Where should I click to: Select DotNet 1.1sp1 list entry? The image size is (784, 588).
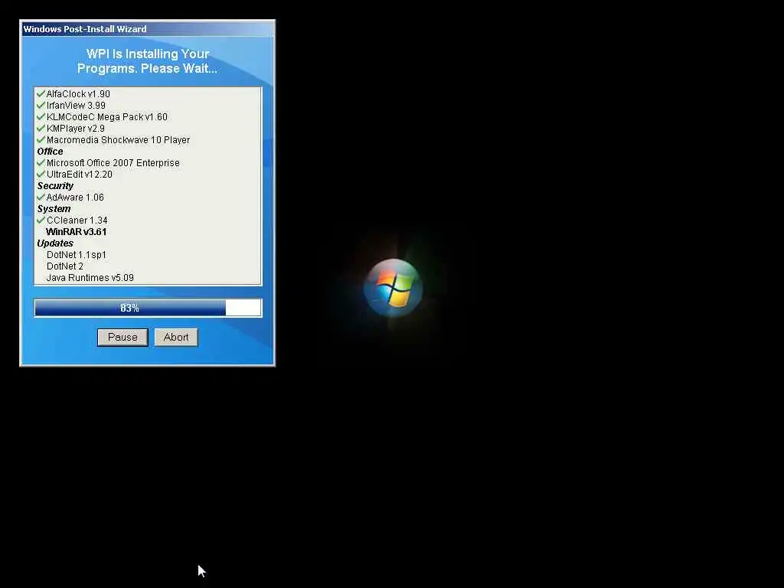point(76,255)
